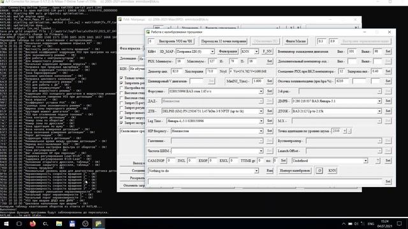Toggle the seventh checkbox in matrix window

coord(122,108)
